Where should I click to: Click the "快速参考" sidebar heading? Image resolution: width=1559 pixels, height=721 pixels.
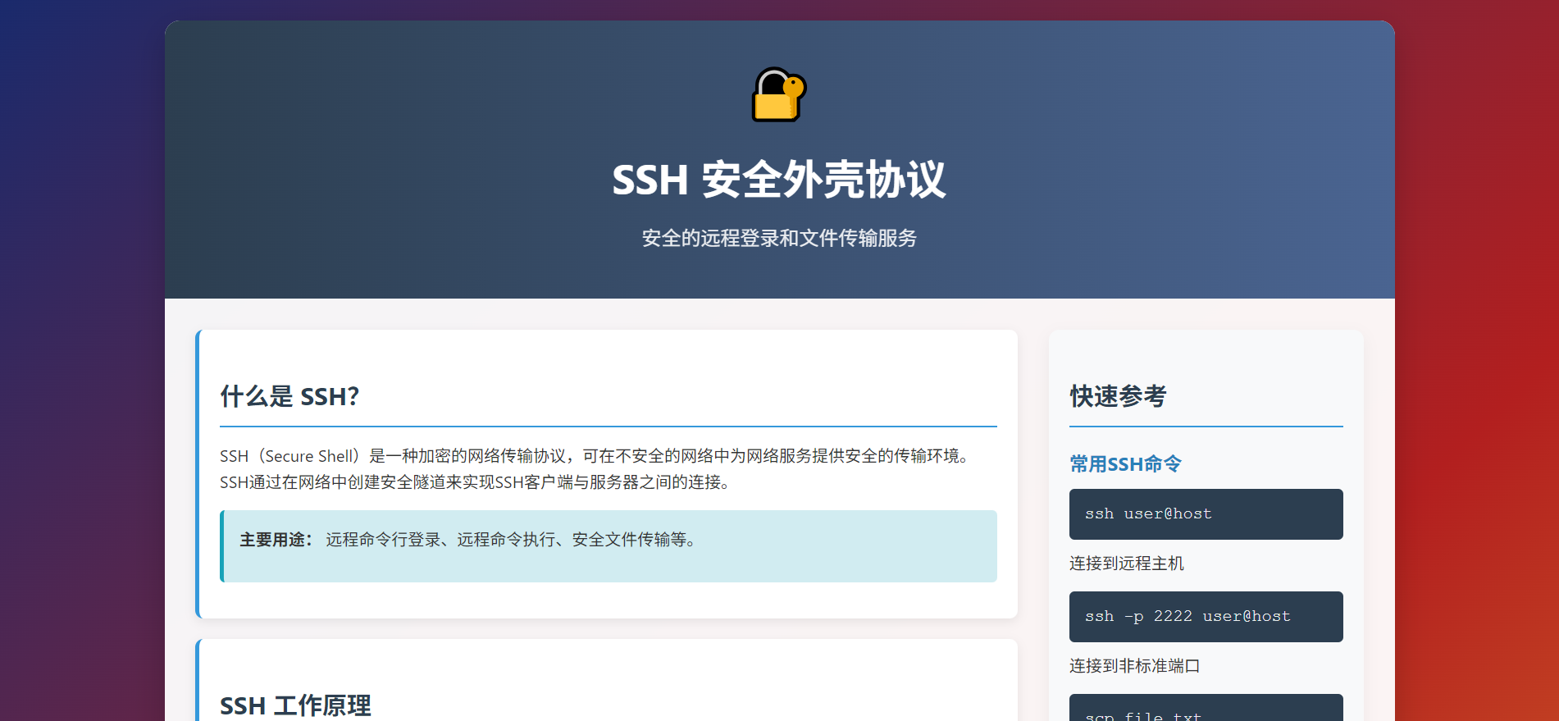[1118, 397]
